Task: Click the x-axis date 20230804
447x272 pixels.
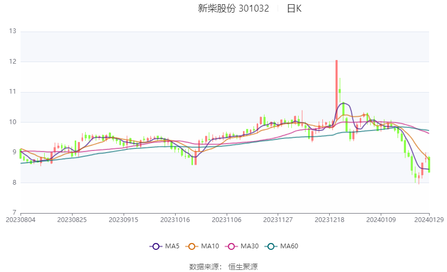Action: click(21, 220)
